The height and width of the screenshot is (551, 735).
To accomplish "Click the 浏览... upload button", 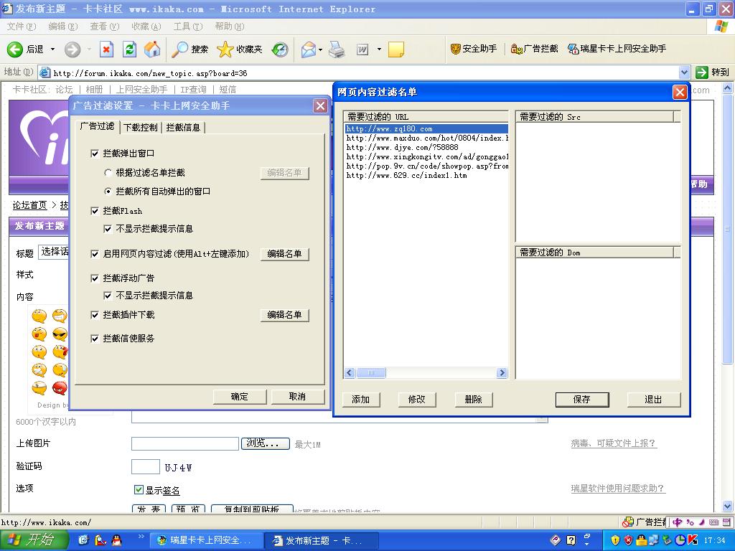I will point(266,443).
